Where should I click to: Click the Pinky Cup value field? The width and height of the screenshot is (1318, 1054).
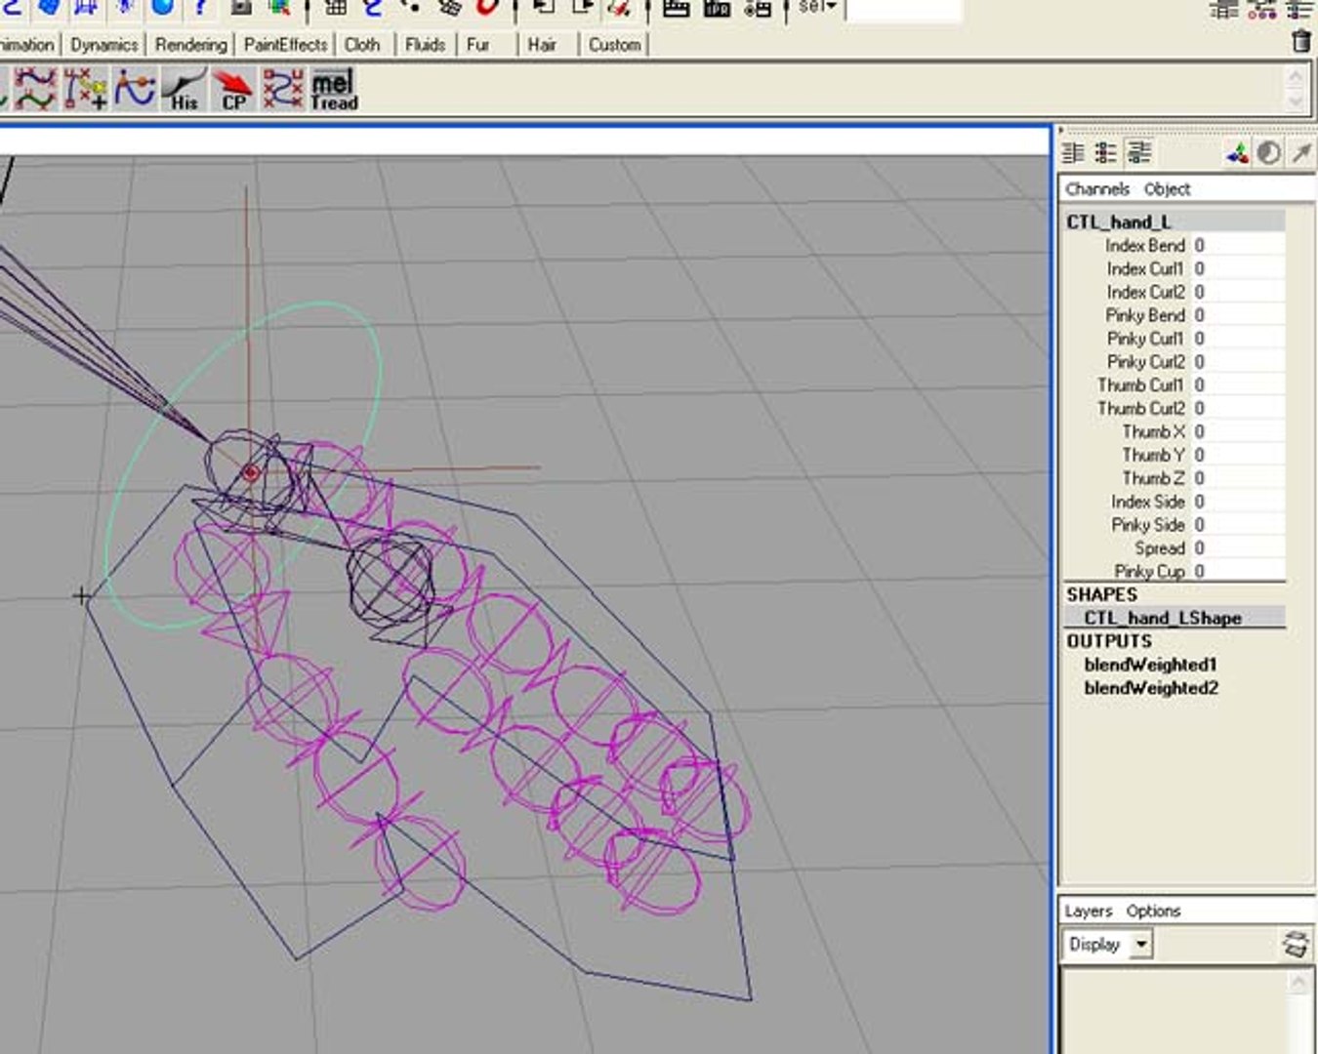coord(1237,571)
